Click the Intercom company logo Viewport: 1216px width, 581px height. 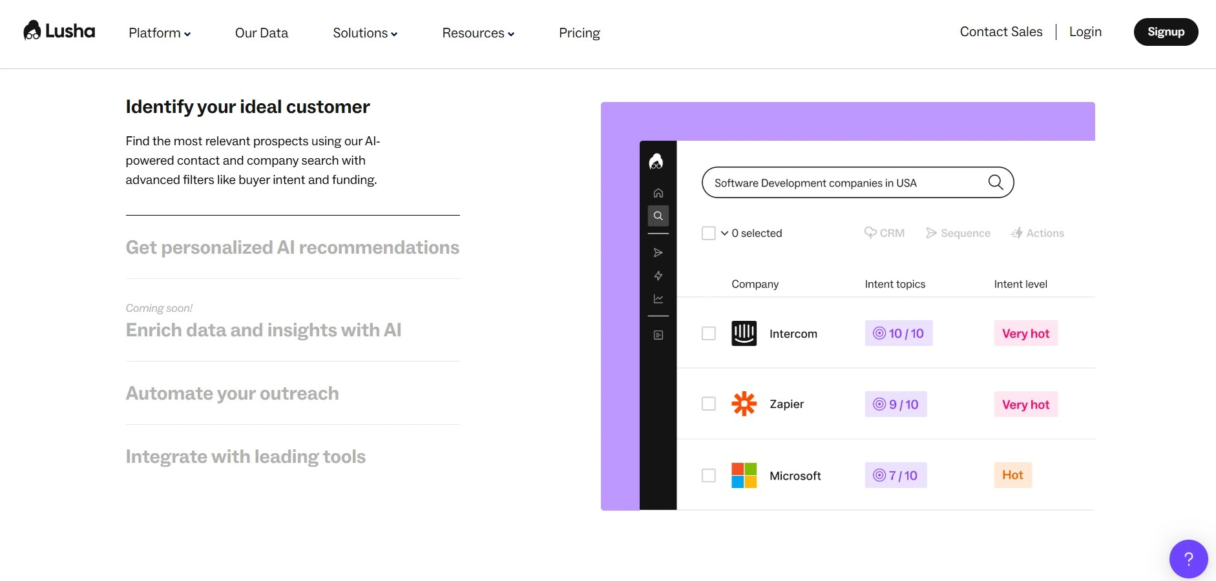coord(744,333)
